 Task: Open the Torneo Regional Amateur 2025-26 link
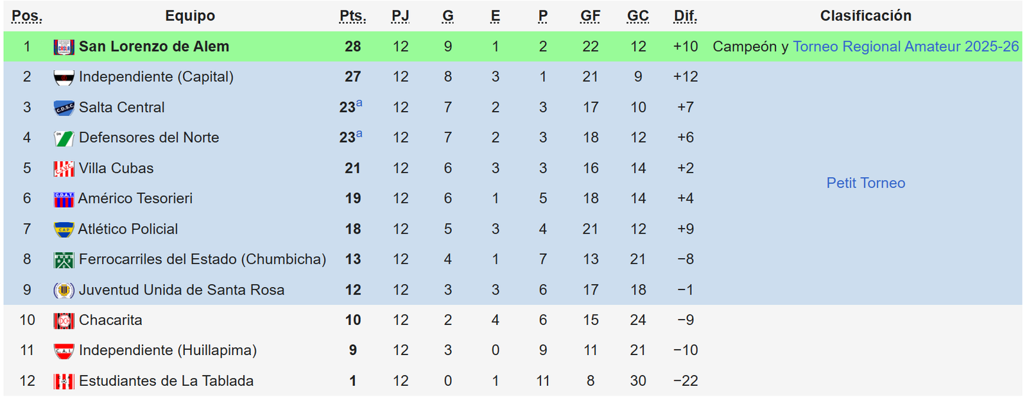coord(906,47)
